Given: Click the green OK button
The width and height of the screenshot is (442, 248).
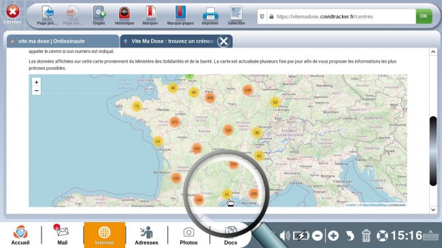Looking at the screenshot, I should pos(424,16).
